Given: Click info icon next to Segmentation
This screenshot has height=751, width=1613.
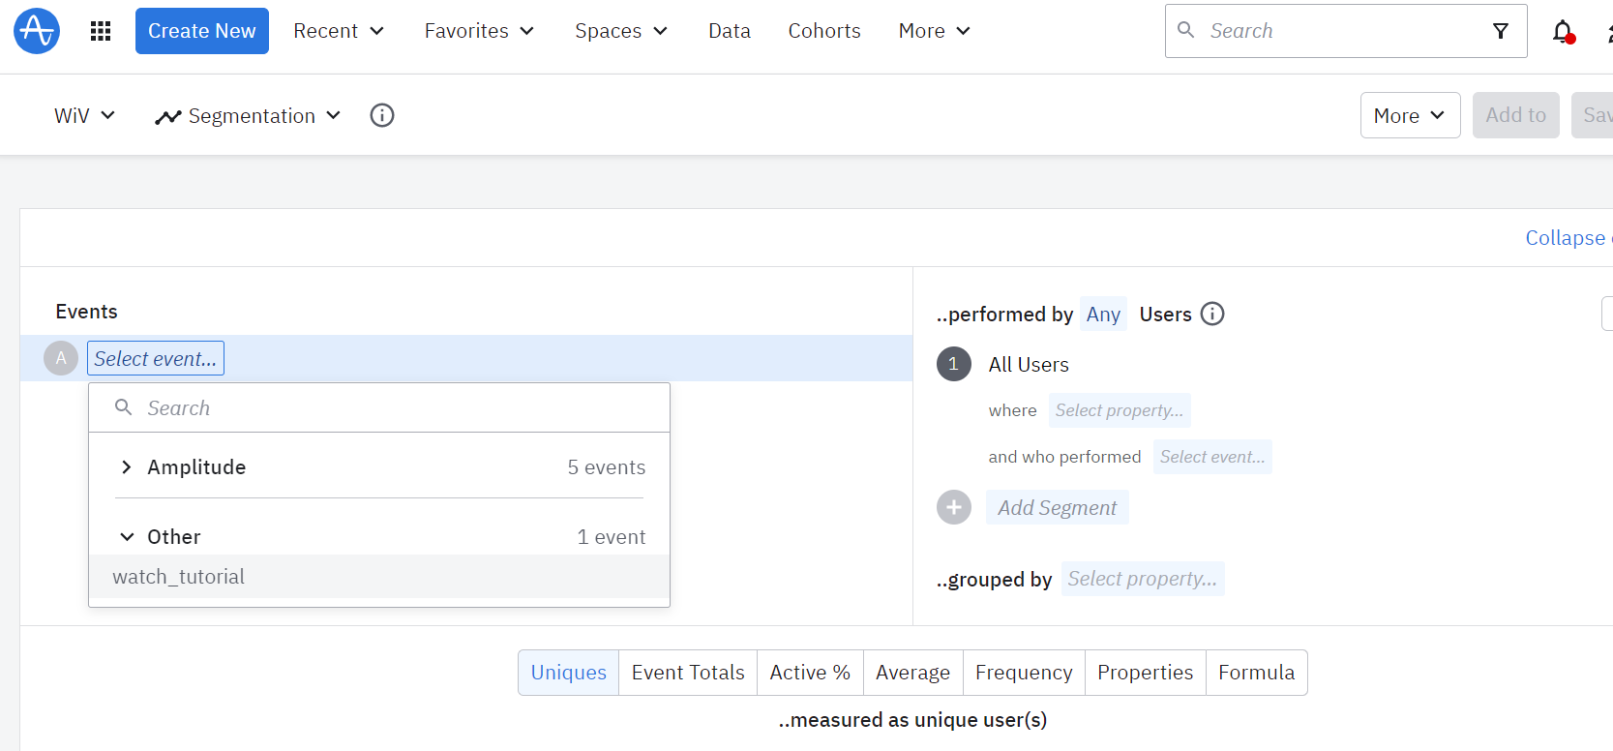Looking at the screenshot, I should tap(382, 116).
